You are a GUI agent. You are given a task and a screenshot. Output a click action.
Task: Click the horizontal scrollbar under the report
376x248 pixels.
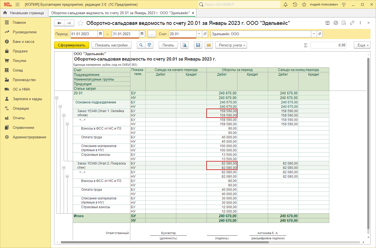pyautogui.click(x=164, y=242)
